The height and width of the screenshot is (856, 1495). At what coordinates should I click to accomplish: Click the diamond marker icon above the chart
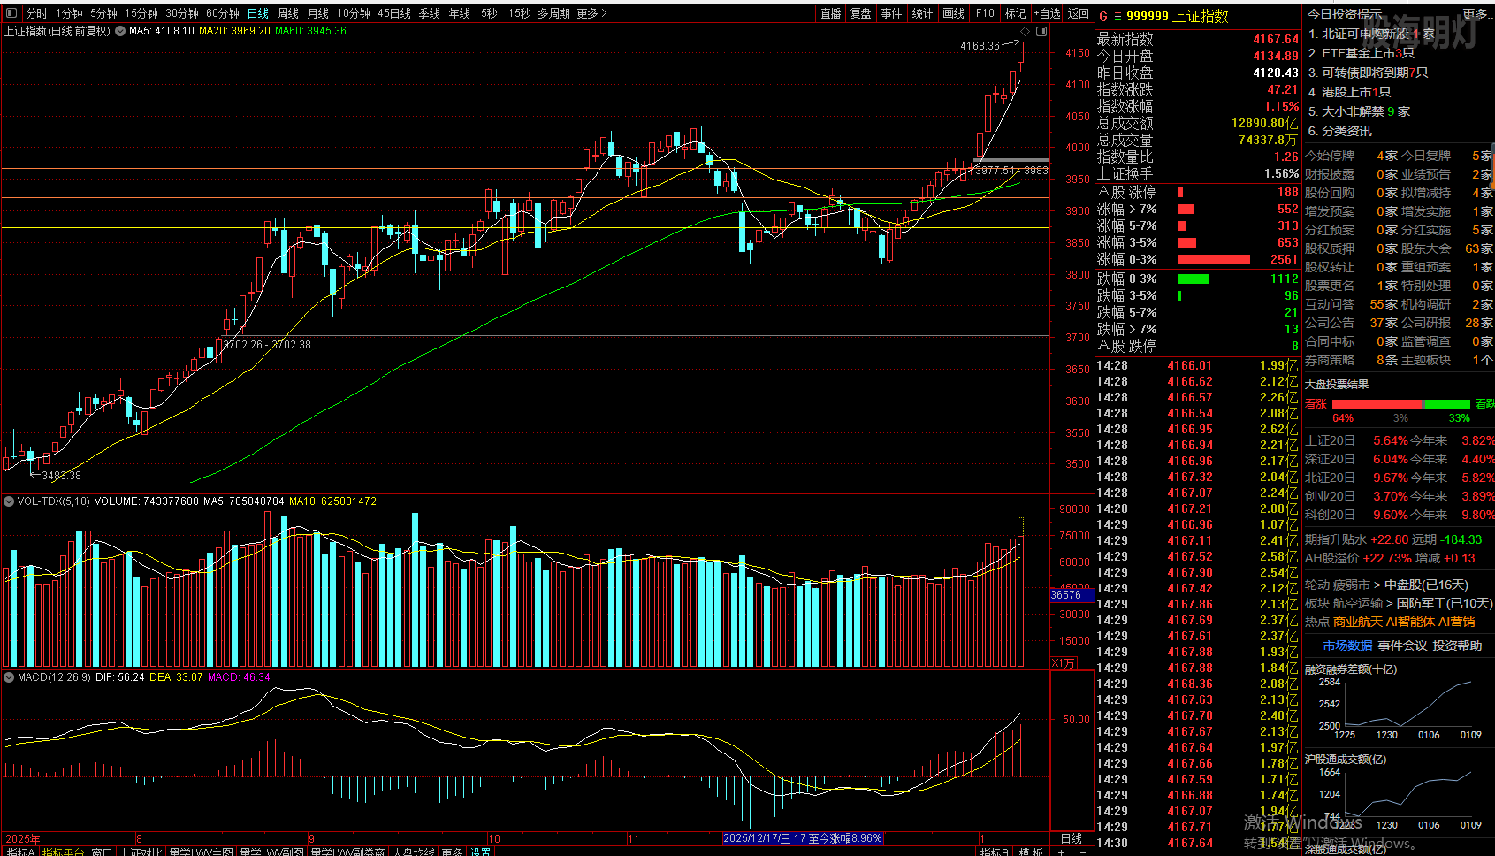(1026, 32)
